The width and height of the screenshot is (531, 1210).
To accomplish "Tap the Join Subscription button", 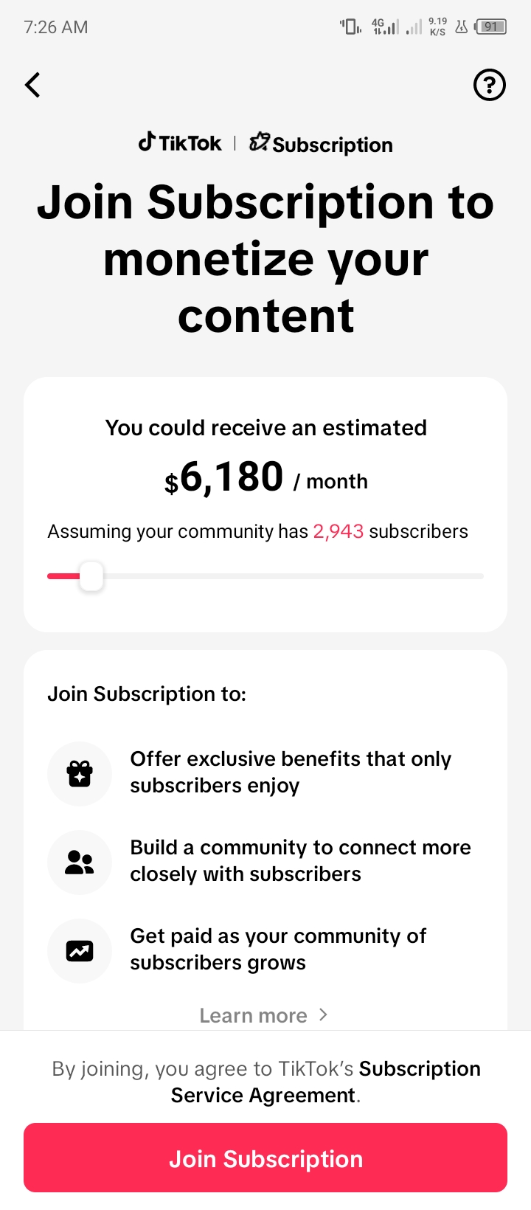I will point(265,1158).
